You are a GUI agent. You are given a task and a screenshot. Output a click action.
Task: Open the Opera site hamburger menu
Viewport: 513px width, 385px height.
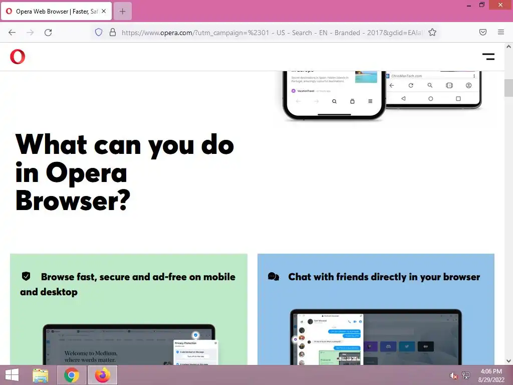click(488, 57)
